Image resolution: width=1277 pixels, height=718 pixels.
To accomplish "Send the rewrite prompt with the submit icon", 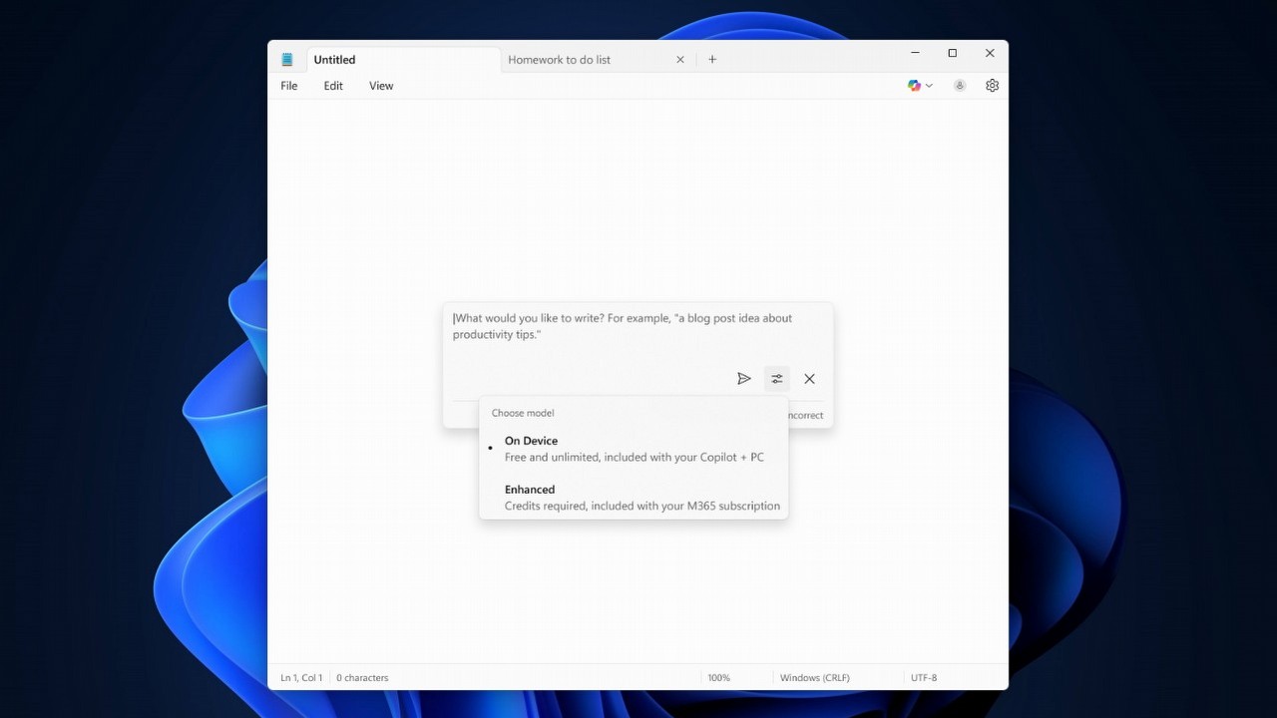I will pyautogui.click(x=744, y=379).
